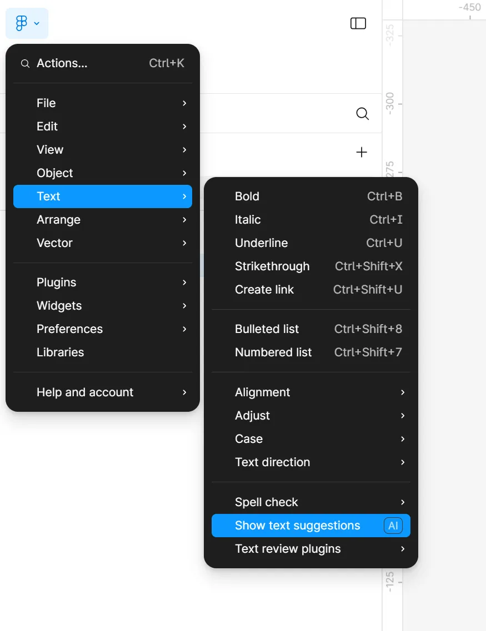
Task: Click the magnifier search icon
Action: (x=362, y=114)
